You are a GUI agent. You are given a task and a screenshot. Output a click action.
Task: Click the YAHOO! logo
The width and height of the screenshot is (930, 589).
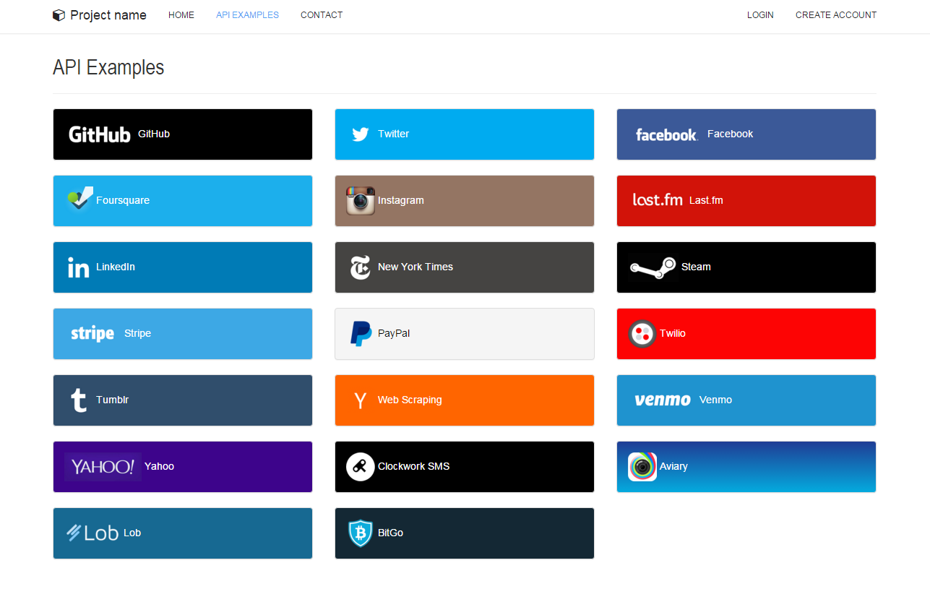pos(103,467)
